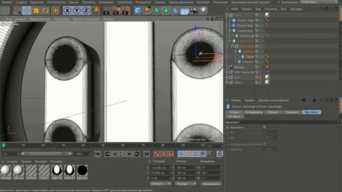Open the spline pen tool icon
The width and height of the screenshot is (342, 192).
pyautogui.click(x=147, y=11)
